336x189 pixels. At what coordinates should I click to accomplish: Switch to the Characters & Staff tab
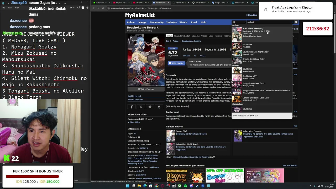(182, 36)
